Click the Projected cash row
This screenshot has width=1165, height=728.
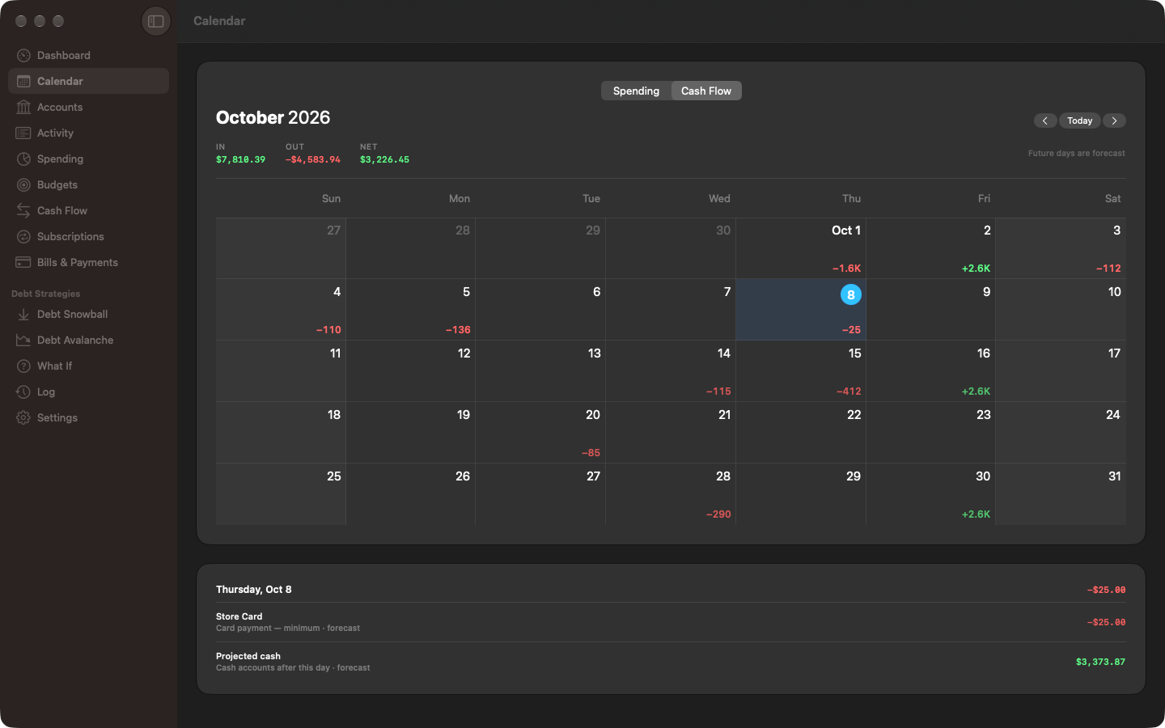671,662
